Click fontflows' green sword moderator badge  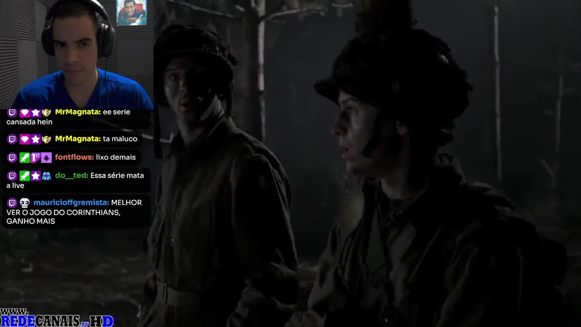coord(25,158)
